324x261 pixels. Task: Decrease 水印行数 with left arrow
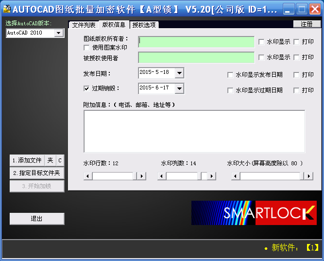point(88,176)
